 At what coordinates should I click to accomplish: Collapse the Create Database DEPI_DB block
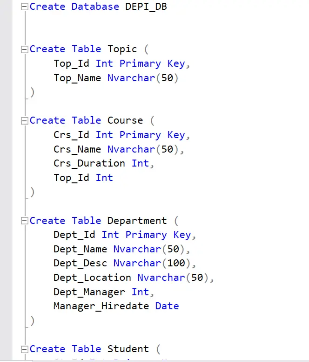pos(24,7)
